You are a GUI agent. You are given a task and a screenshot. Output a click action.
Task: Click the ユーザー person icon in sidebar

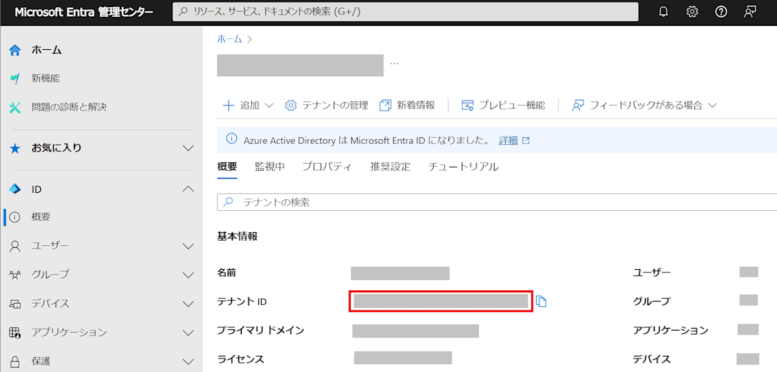(15, 246)
